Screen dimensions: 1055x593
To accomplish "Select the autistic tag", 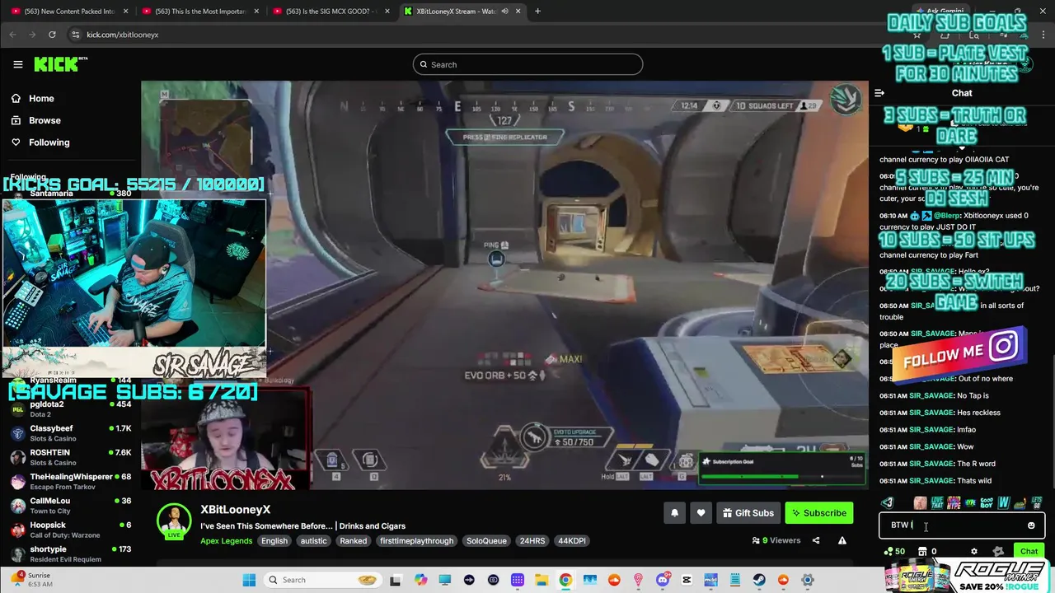I will point(313,541).
